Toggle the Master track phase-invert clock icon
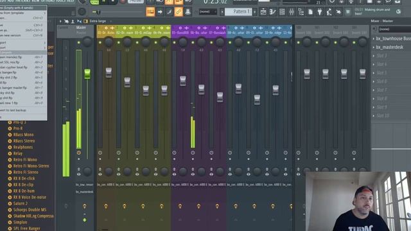This screenshot has height=231, width=411. 78,153
